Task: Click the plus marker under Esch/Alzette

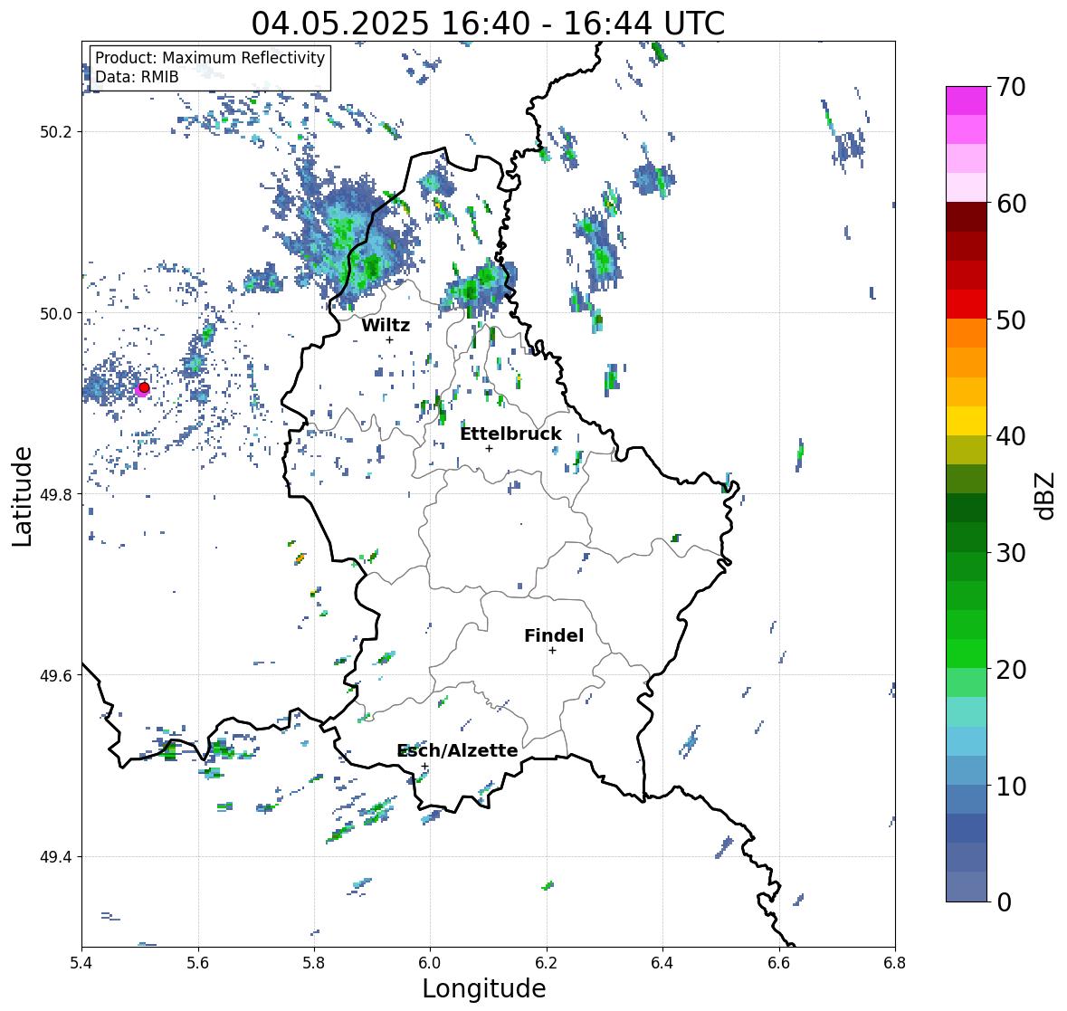Action: pyautogui.click(x=424, y=766)
